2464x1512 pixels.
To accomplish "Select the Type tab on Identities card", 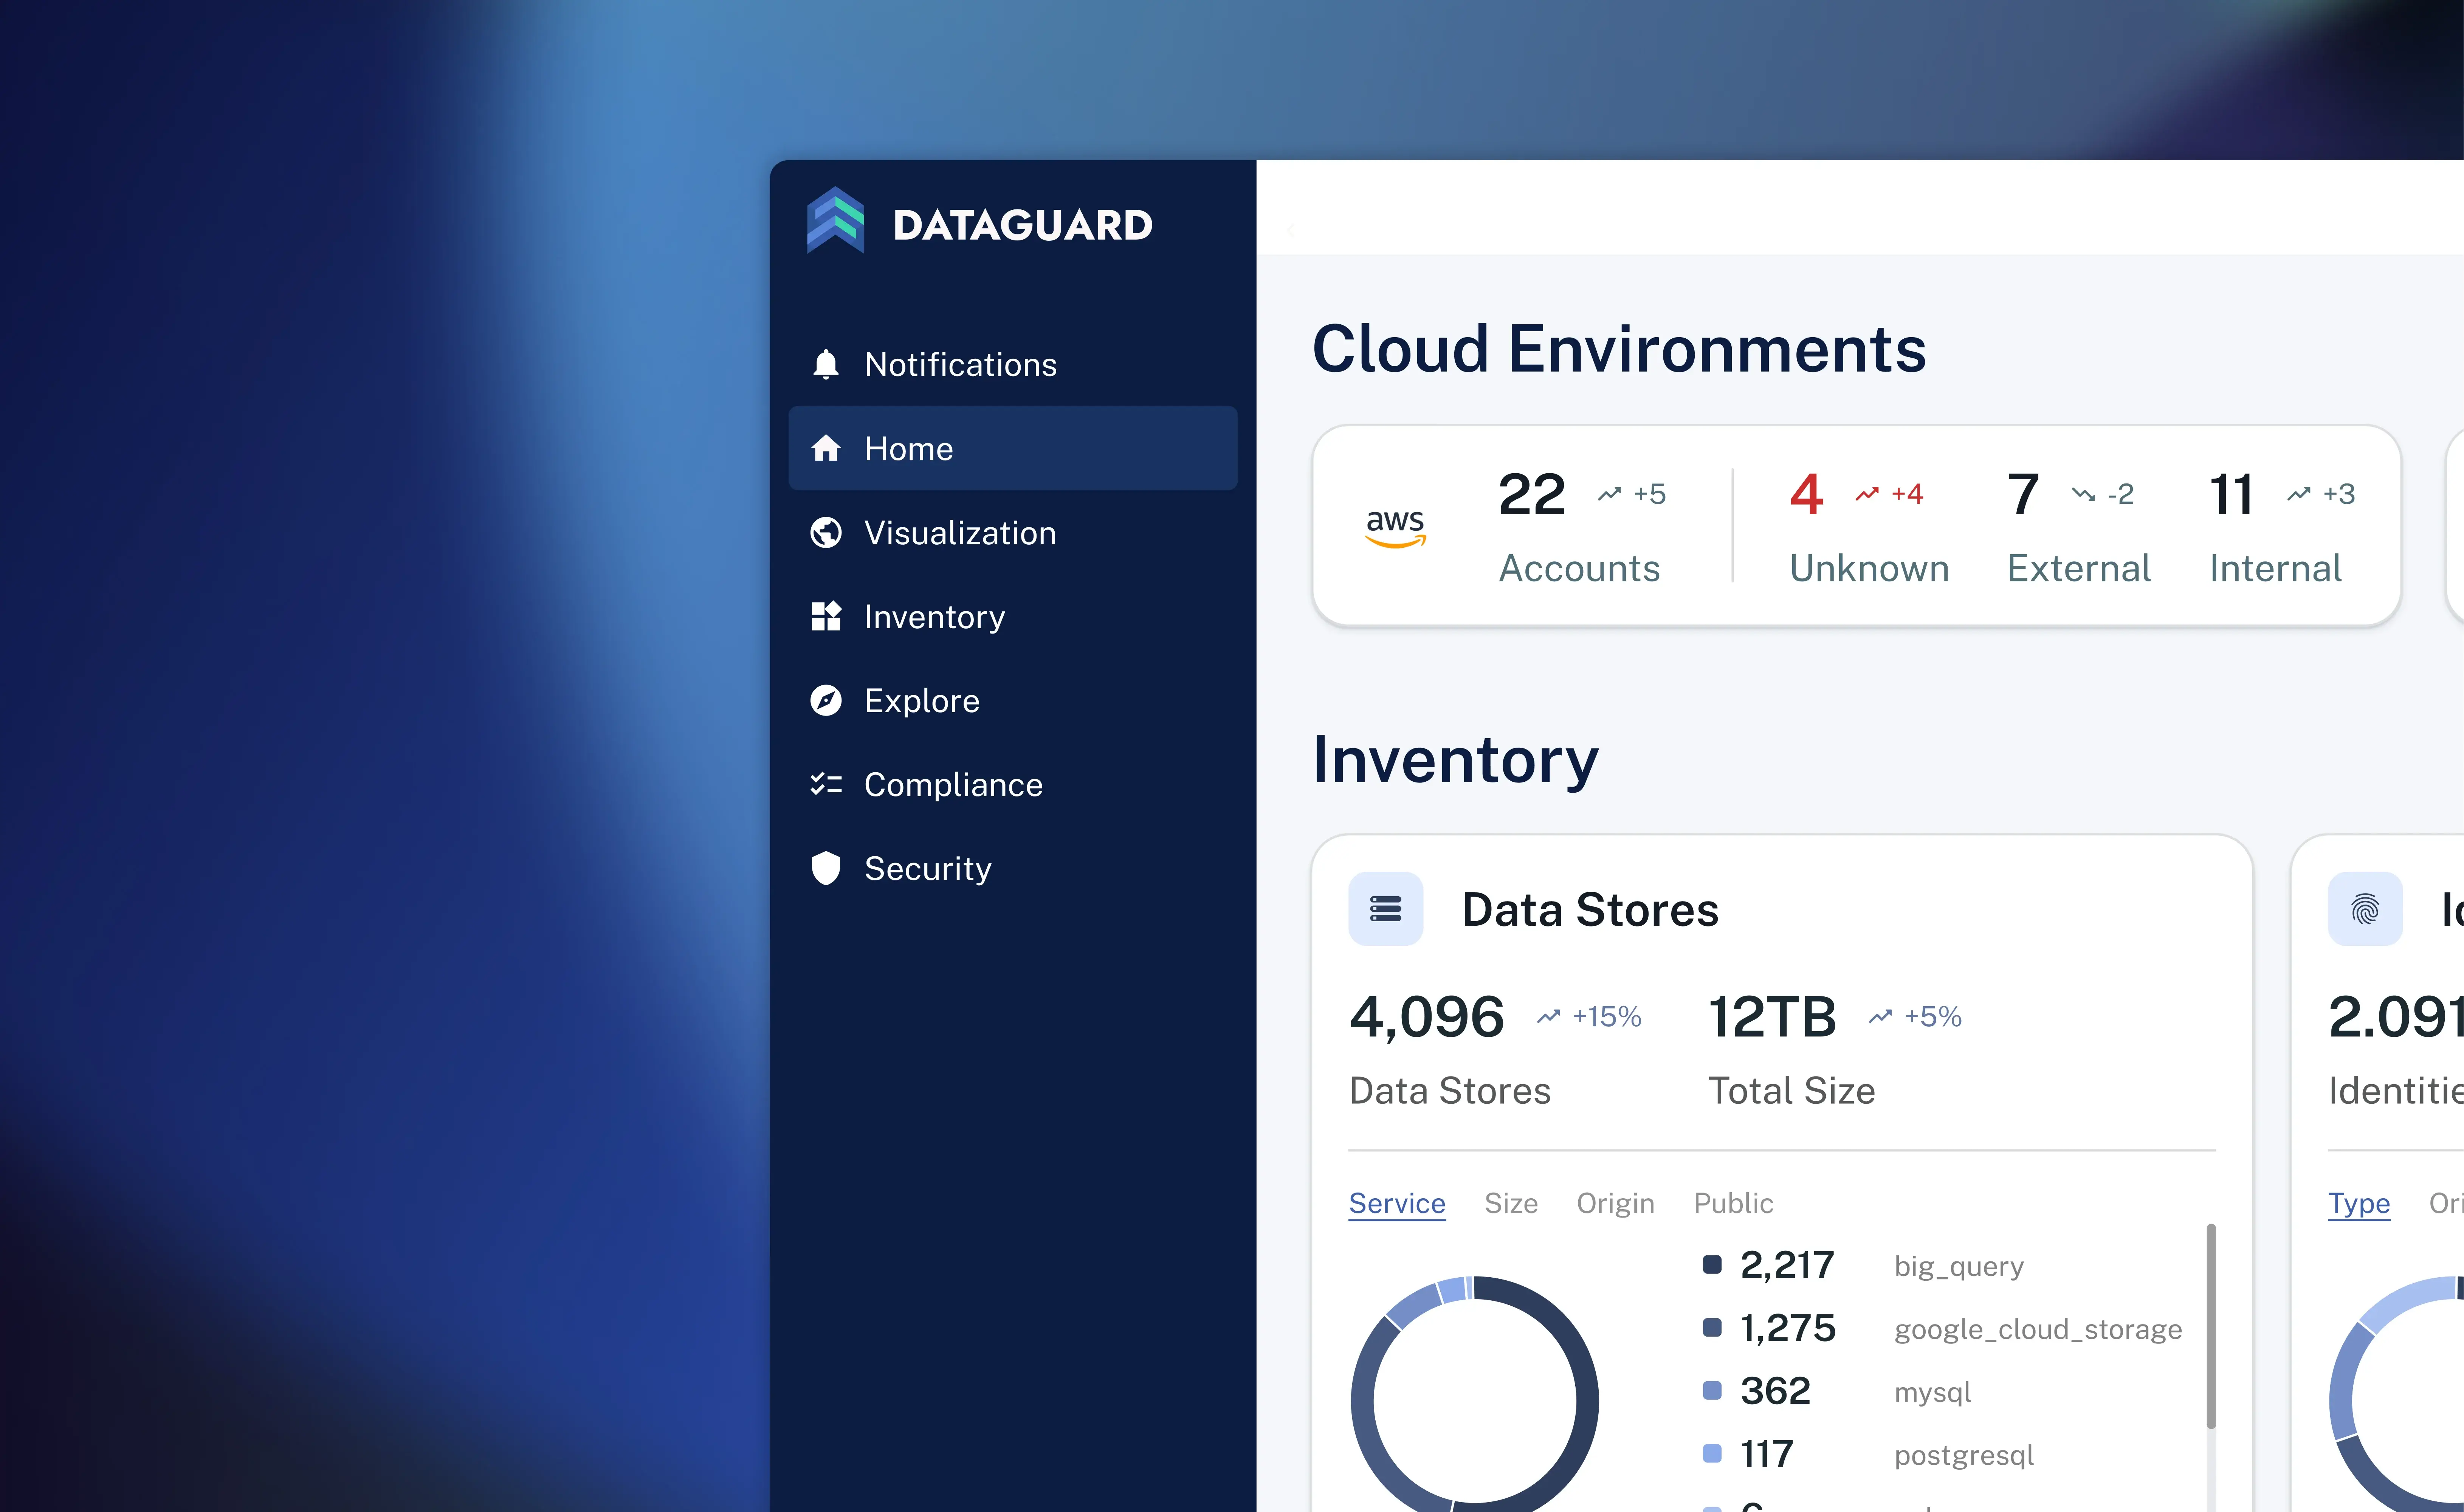I will [2359, 1203].
